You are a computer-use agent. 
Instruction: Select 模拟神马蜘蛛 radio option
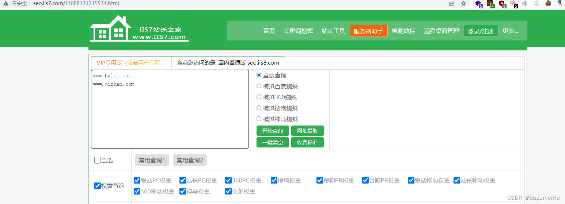[x=259, y=119]
